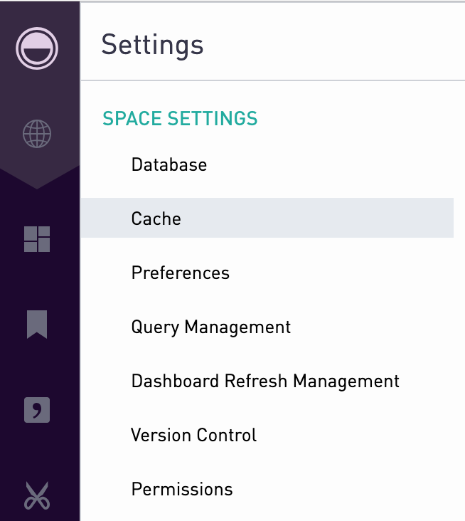Click the comma quote-mark icon

pos(37,410)
